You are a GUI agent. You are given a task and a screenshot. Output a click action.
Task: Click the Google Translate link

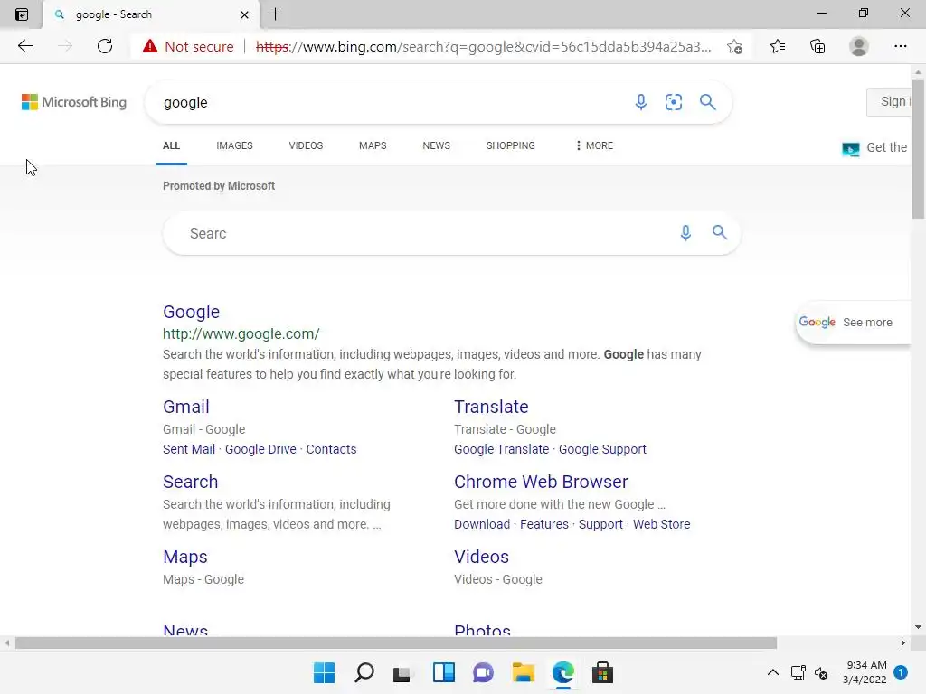coord(501,449)
